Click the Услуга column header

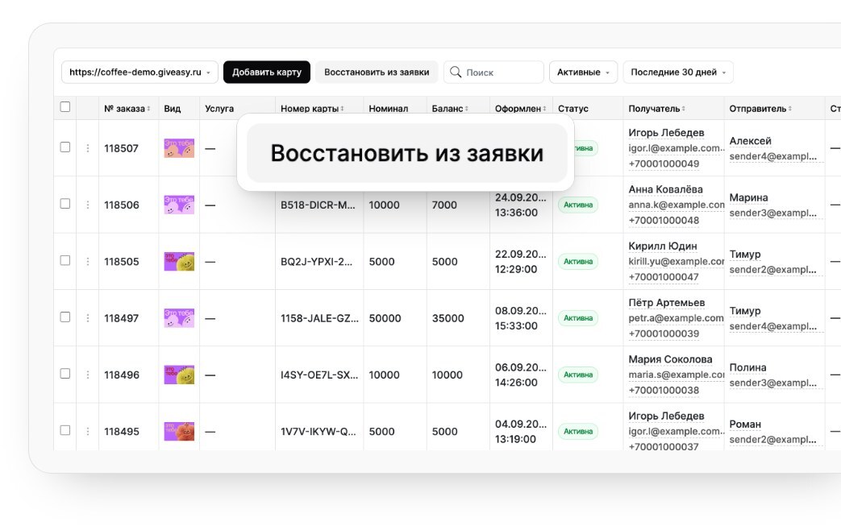click(219, 109)
